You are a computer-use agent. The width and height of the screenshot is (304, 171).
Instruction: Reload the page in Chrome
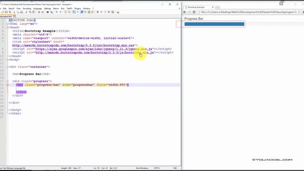click(x=194, y=12)
